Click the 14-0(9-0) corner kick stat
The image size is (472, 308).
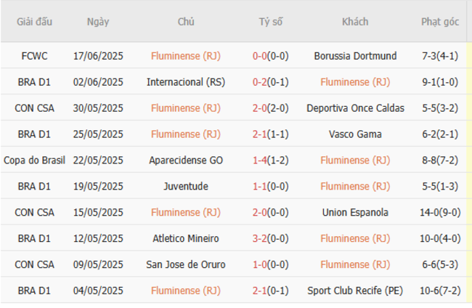pos(440,212)
